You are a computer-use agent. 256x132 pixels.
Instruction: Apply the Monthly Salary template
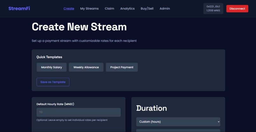click(51, 67)
